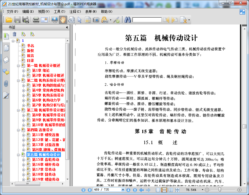Activate the Select Text tool

pos(88,20)
